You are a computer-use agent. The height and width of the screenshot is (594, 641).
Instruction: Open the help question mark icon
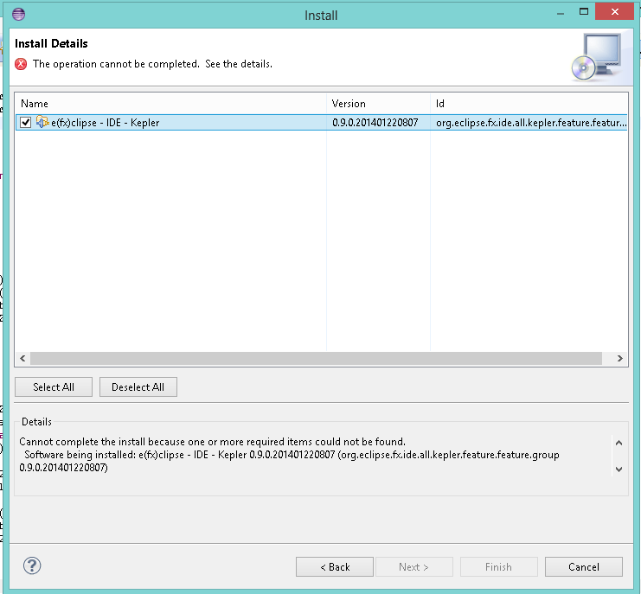[x=32, y=565]
